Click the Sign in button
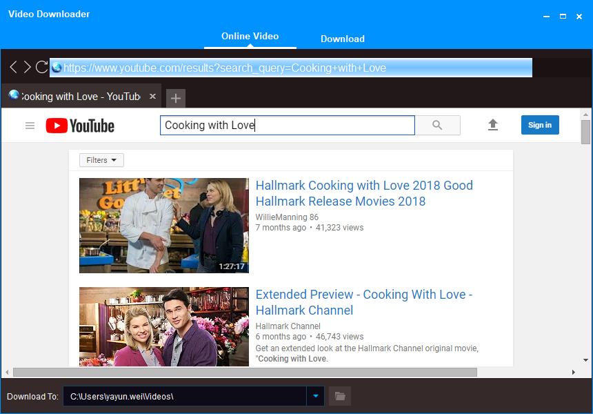The width and height of the screenshot is (593, 414). coord(540,125)
